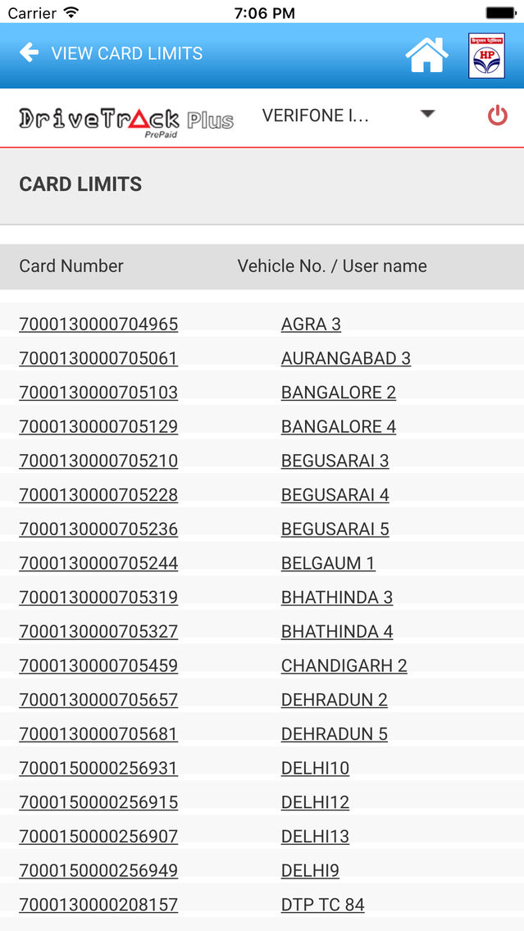This screenshot has width=524, height=931.
Task: Open the VERIFONE terminal dropdown
Action: (312, 116)
